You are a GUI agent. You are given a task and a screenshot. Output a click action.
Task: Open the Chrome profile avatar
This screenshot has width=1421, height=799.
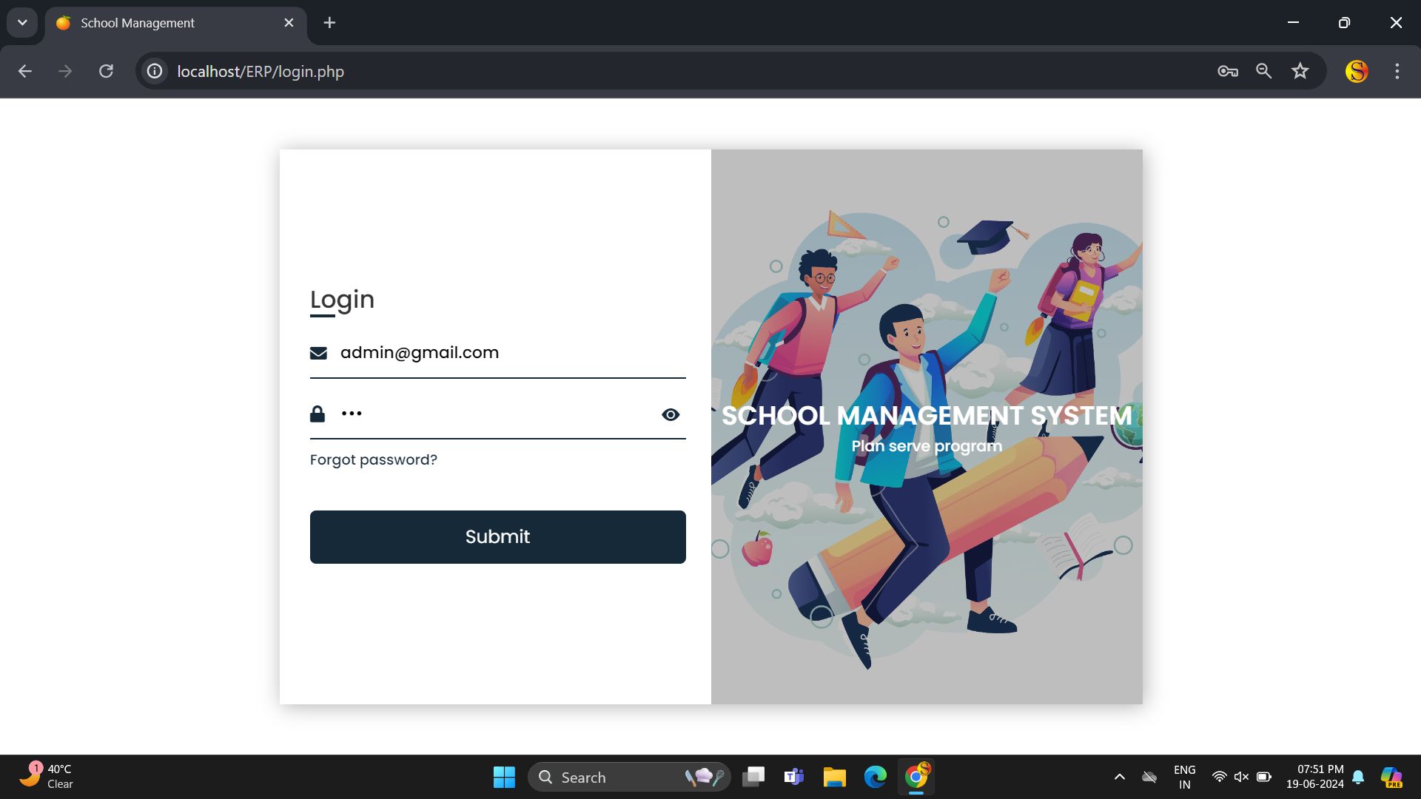pos(1356,72)
